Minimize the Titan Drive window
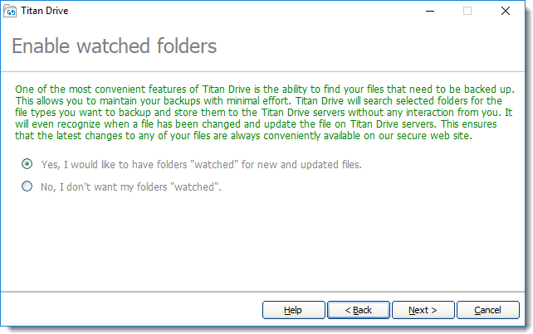Screen dimensions: 533x334 [428, 12]
